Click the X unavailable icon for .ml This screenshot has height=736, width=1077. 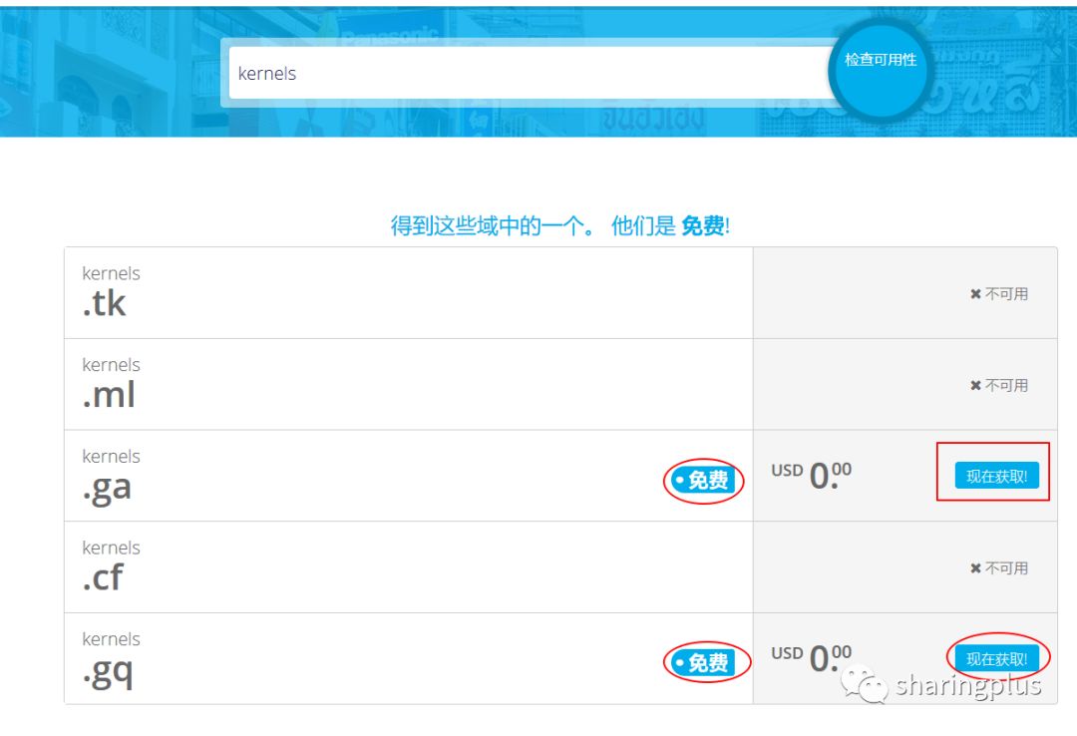975,386
